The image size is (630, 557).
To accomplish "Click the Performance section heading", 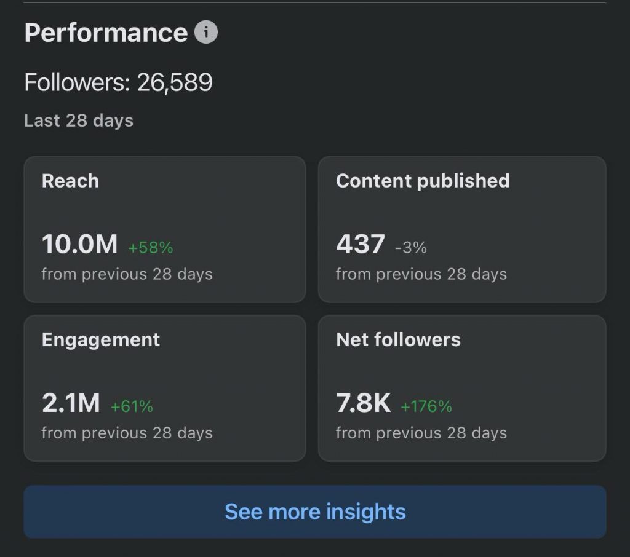I will point(106,33).
